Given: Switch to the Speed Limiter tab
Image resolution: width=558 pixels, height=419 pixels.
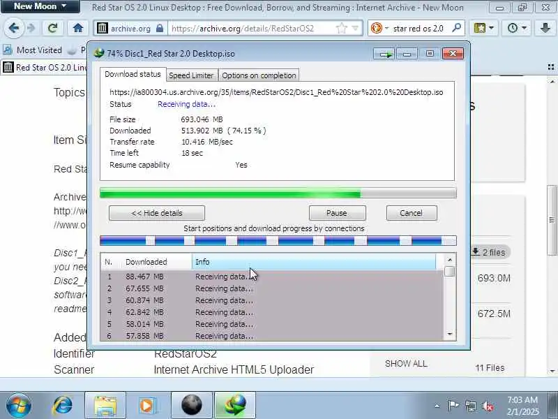Looking at the screenshot, I should coord(191,75).
